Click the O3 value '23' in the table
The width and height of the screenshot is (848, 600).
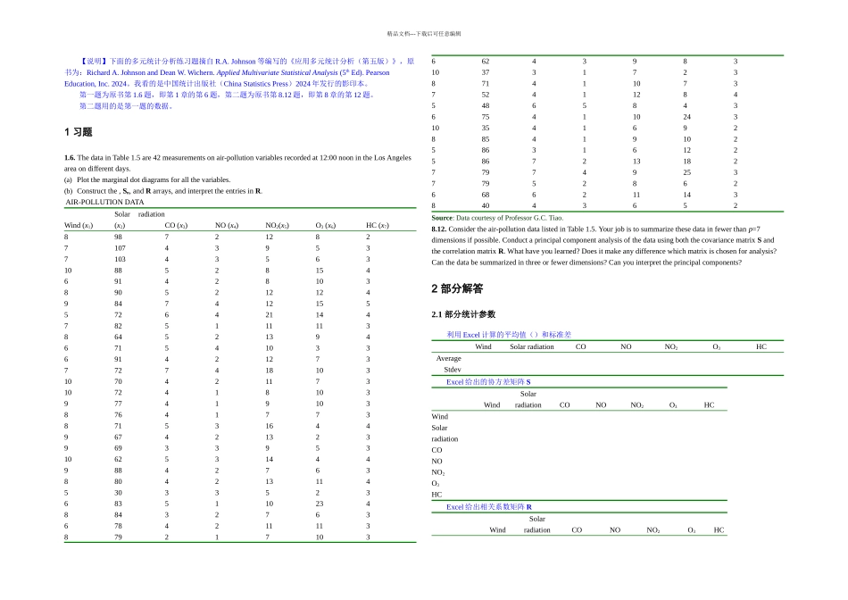(x=320, y=504)
